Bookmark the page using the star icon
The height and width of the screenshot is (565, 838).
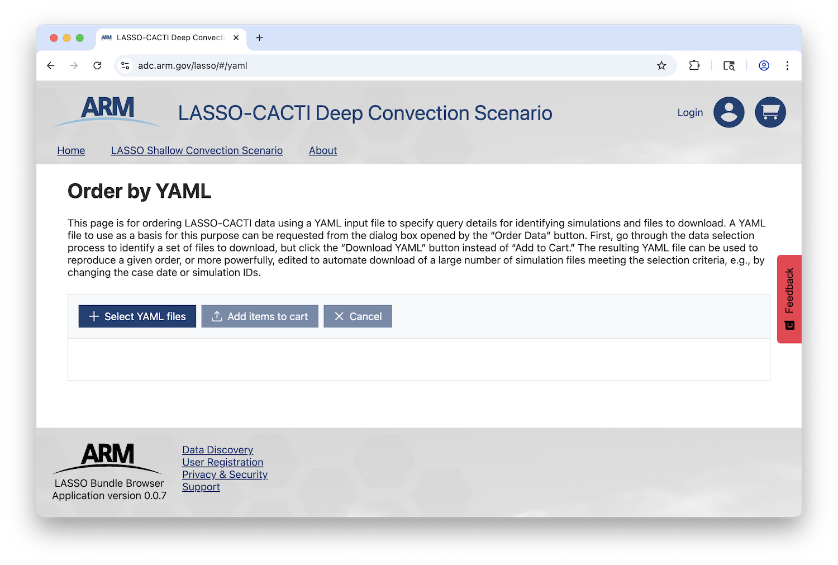coord(661,65)
